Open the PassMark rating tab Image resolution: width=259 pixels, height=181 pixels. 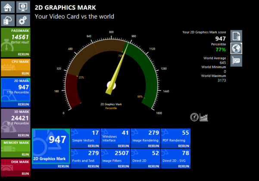[x=15, y=40]
